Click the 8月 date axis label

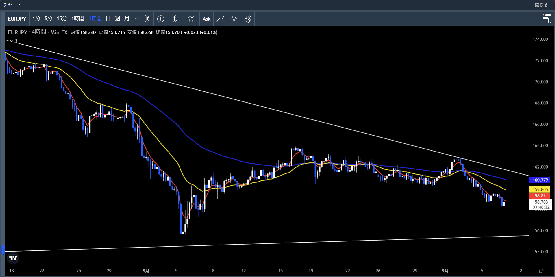(146, 271)
